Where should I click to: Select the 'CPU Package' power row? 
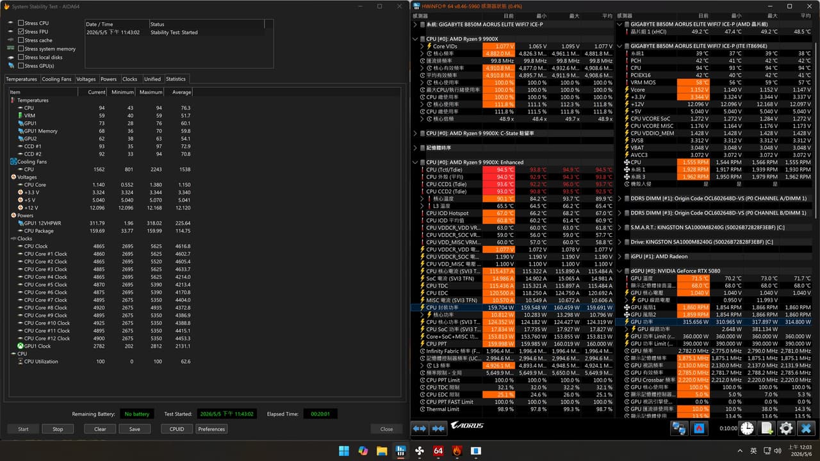point(101,230)
